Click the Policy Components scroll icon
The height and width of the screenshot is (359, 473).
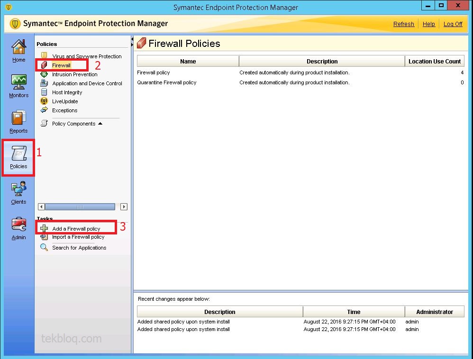coord(44,123)
